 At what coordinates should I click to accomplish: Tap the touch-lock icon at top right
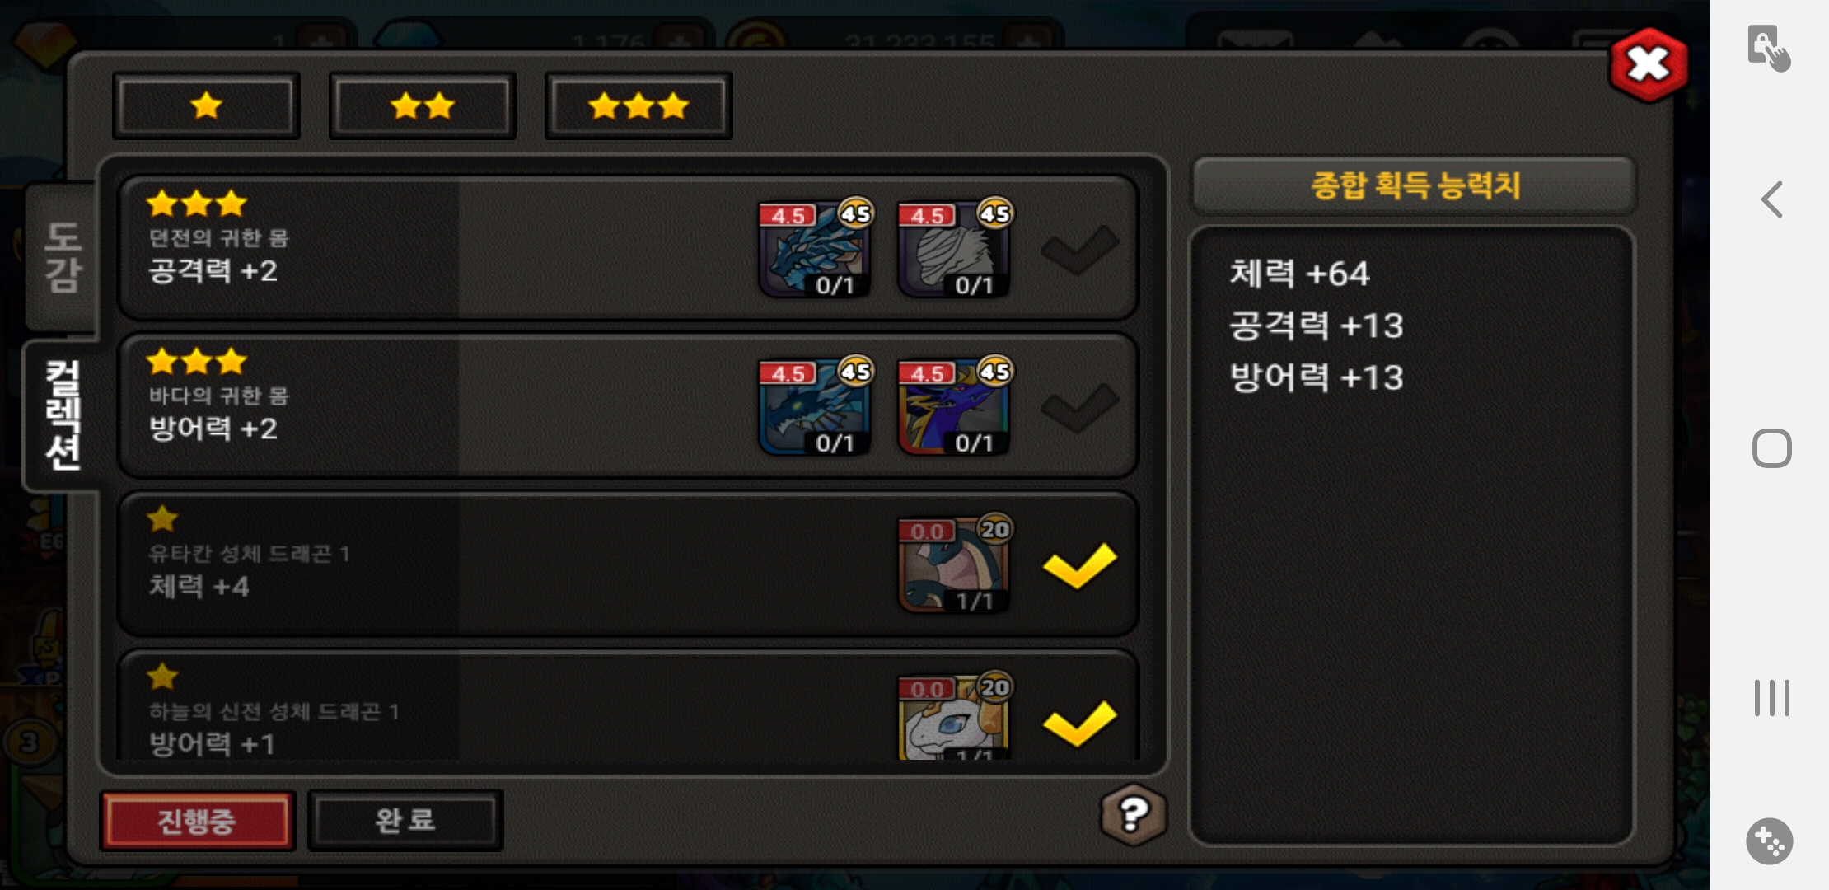point(1769,48)
